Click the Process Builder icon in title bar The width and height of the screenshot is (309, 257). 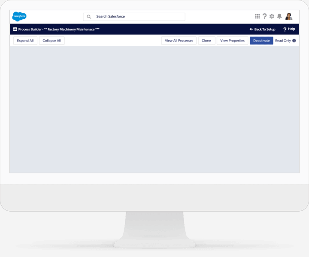coord(15,29)
